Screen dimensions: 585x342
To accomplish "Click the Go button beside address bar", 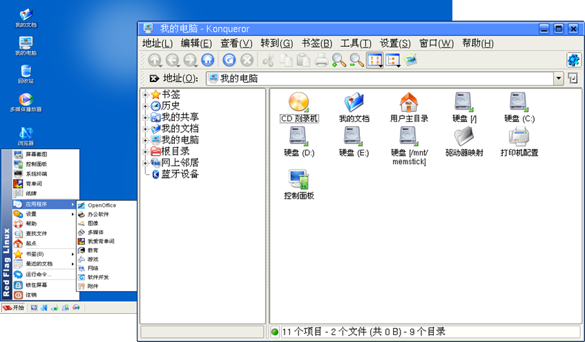I will [x=573, y=78].
